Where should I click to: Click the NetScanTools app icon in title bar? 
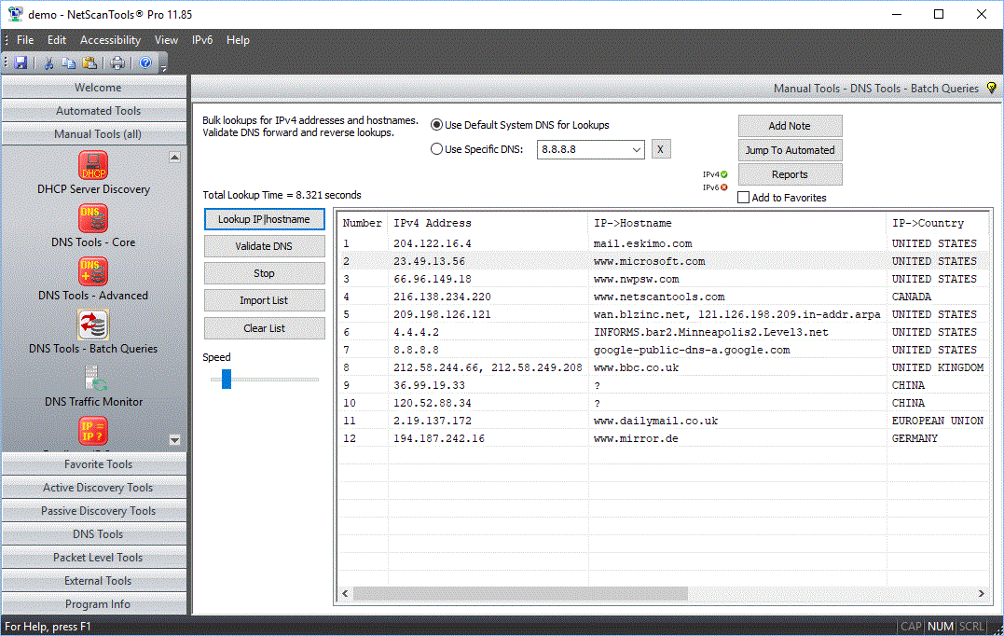[x=15, y=14]
